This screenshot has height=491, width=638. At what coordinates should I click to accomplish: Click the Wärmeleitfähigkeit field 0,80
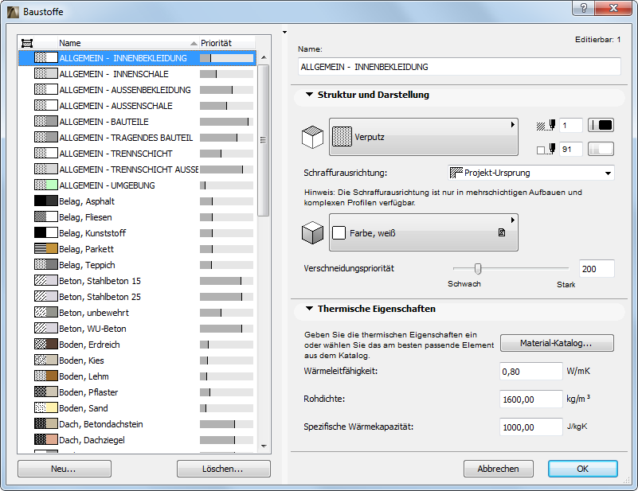click(531, 372)
